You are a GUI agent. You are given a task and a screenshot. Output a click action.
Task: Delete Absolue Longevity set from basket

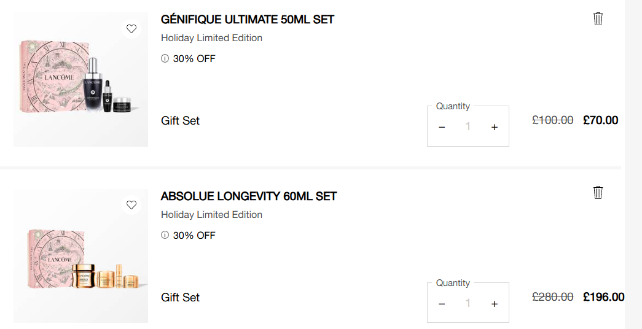(x=598, y=193)
